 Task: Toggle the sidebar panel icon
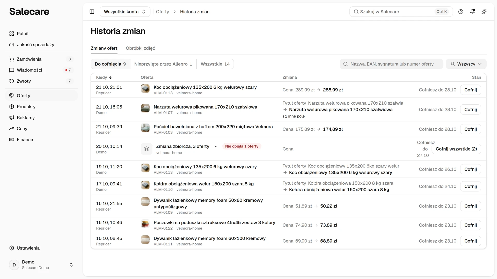(92, 12)
